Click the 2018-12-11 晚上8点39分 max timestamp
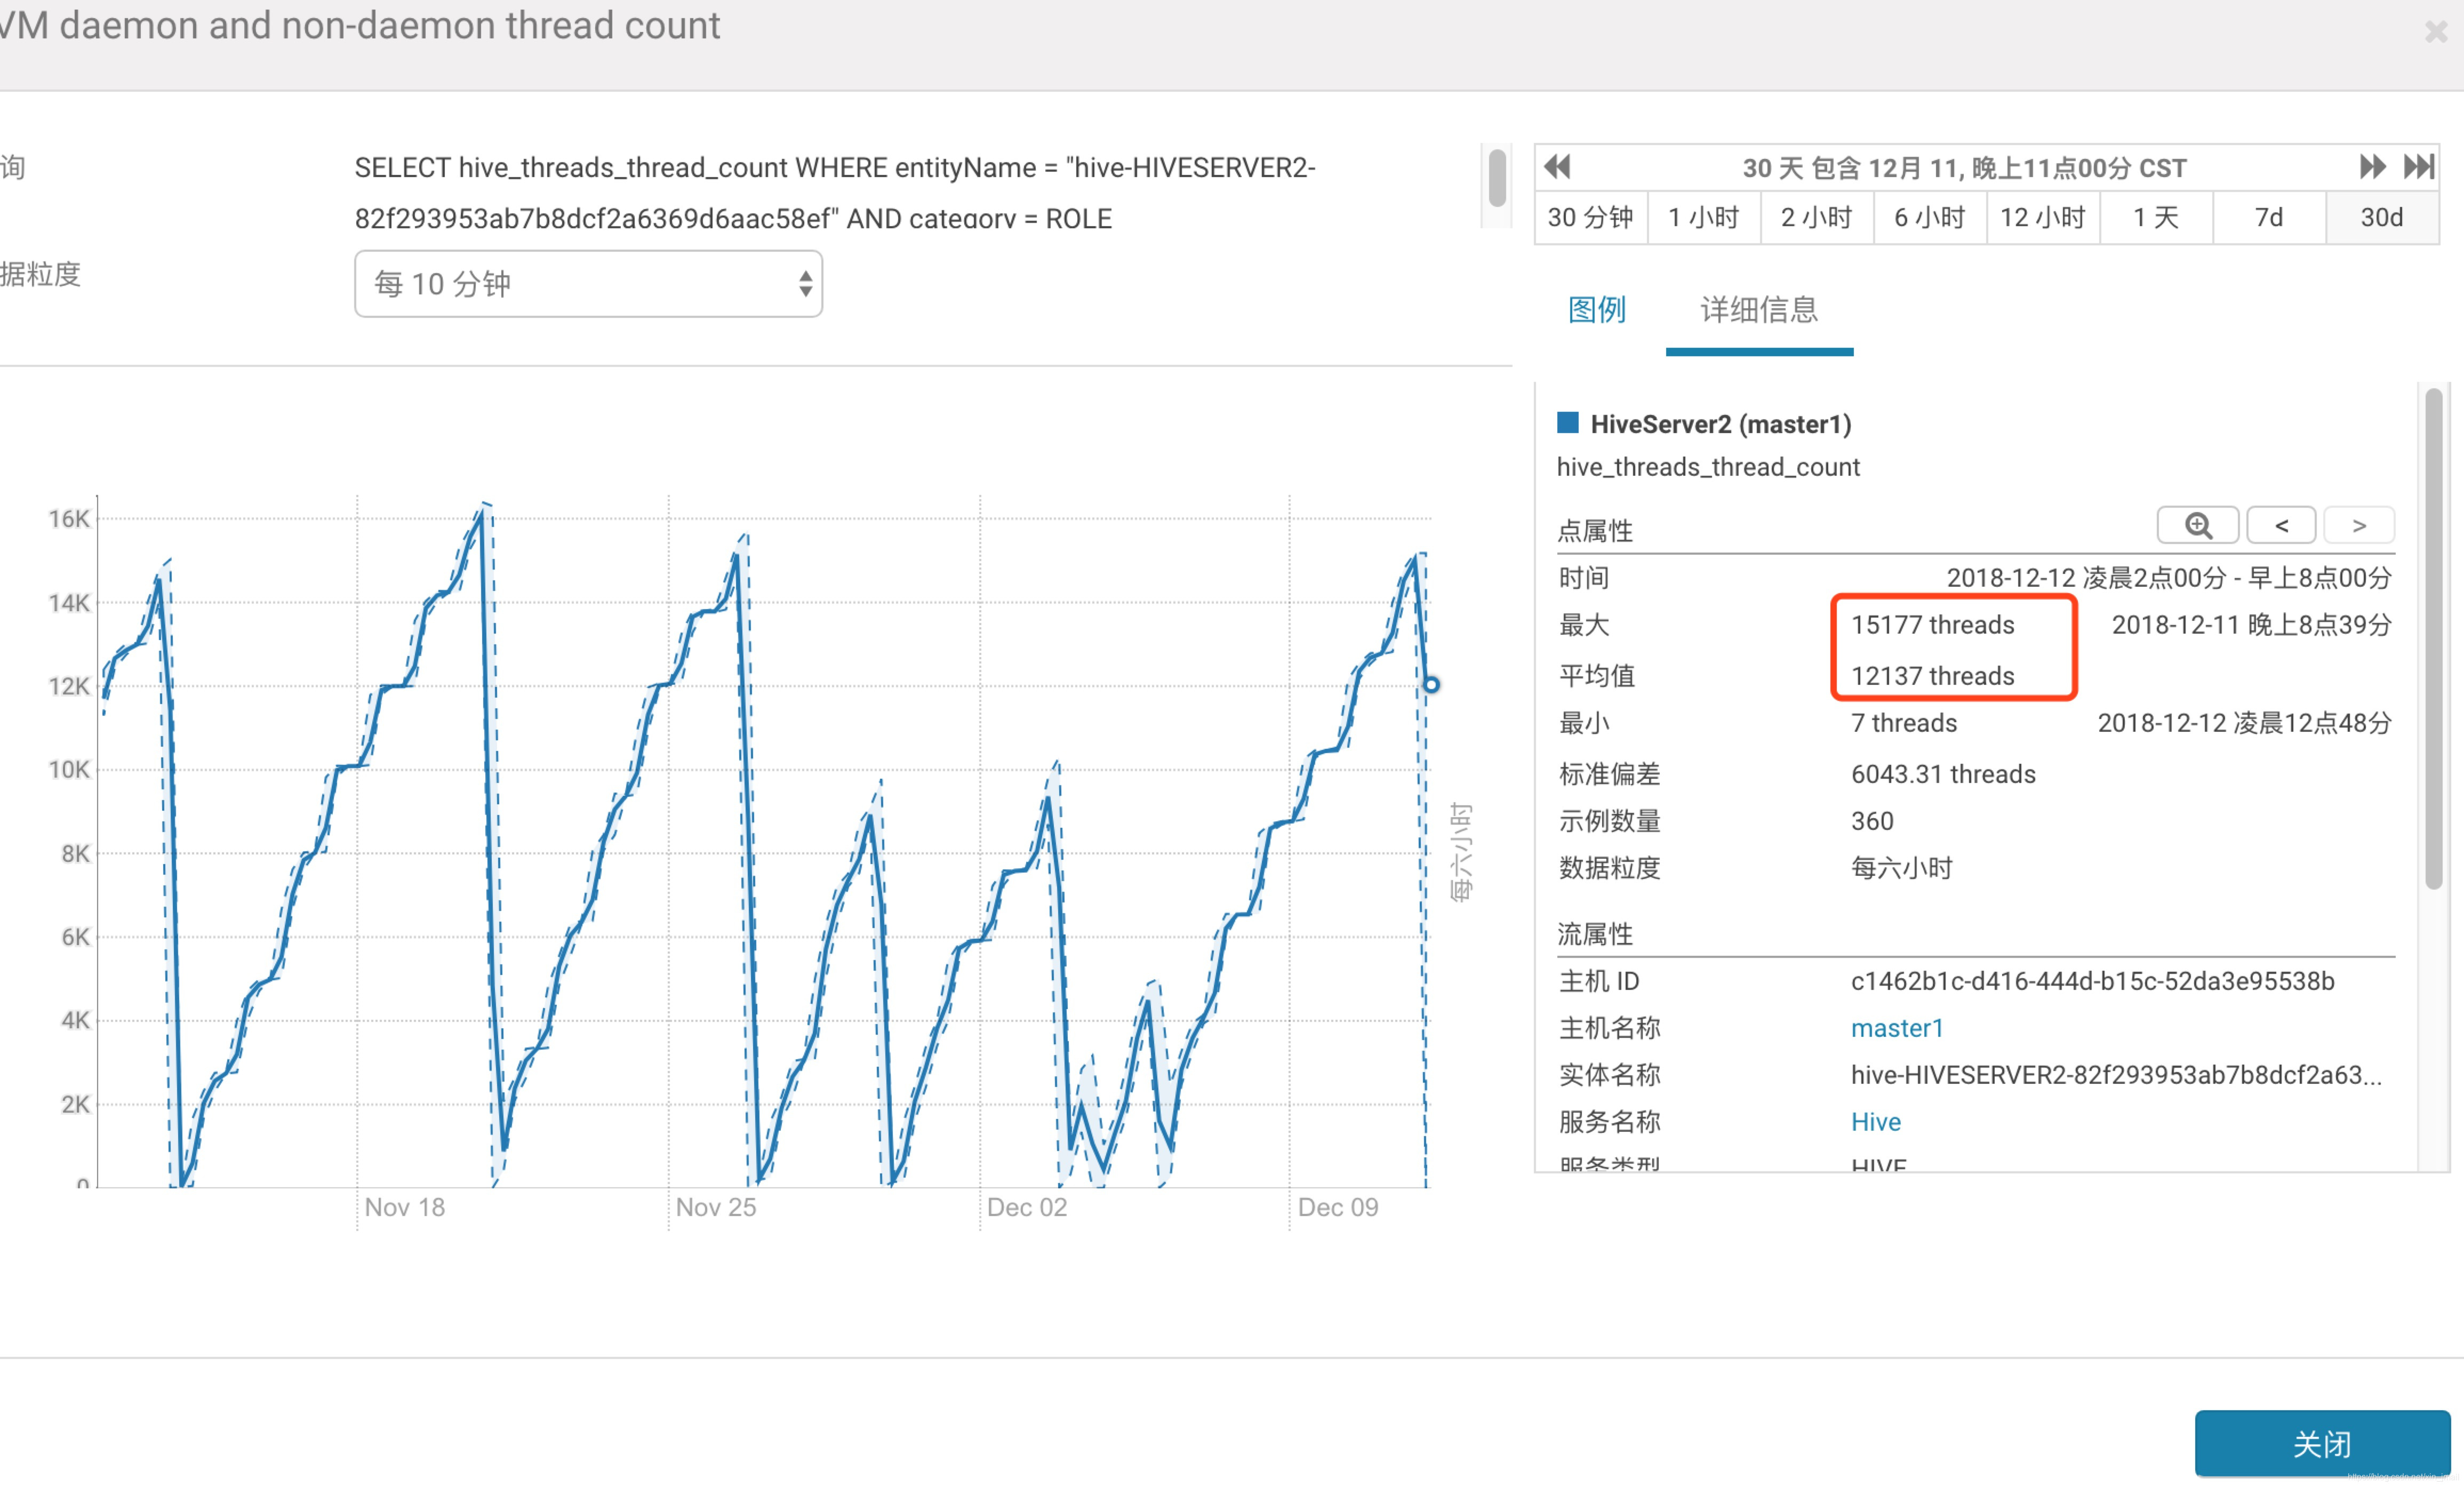Image resolution: width=2464 pixels, height=1487 pixels. (2251, 624)
